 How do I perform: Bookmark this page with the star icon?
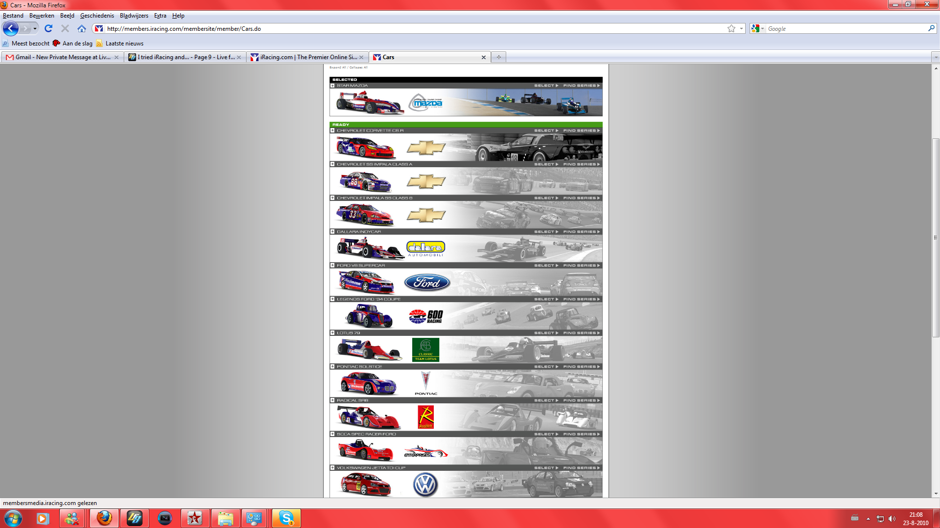(x=731, y=28)
